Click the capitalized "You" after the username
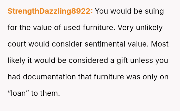The width and height of the screenshot is (180, 111). 102,11
